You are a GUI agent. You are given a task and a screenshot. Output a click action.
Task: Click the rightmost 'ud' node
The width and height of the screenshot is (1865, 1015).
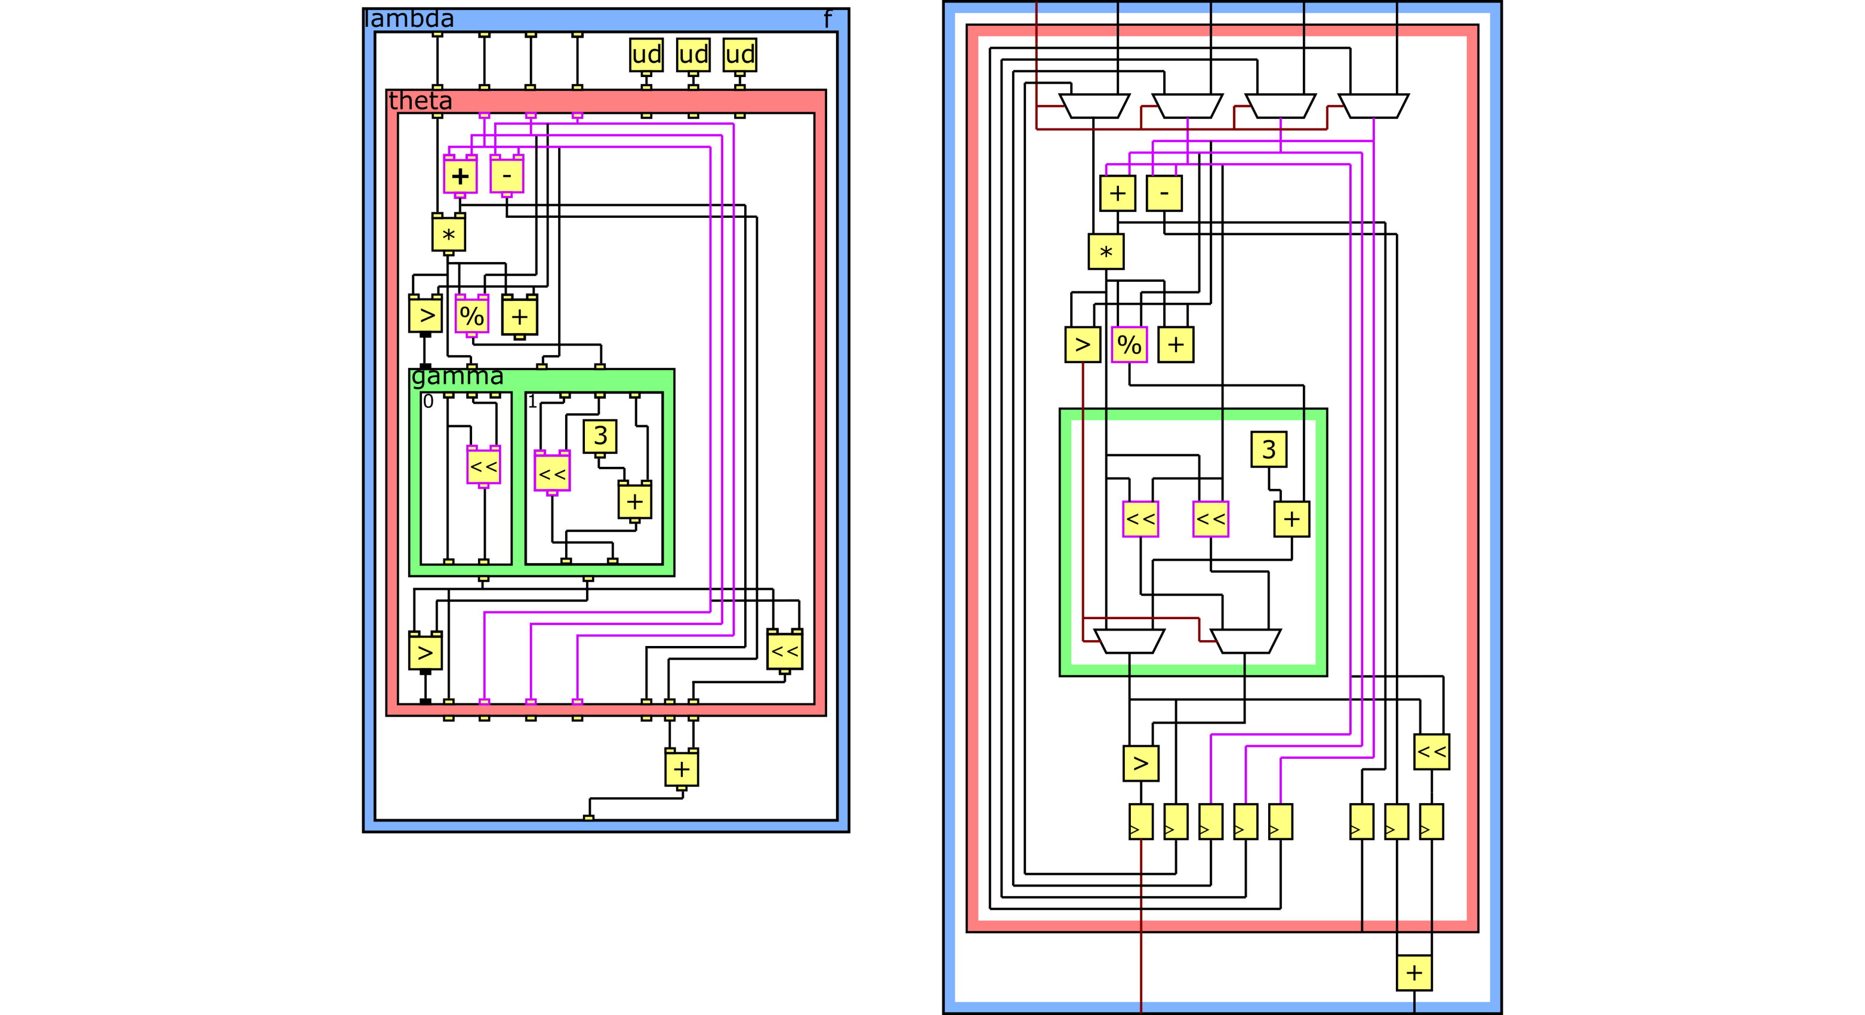click(739, 55)
